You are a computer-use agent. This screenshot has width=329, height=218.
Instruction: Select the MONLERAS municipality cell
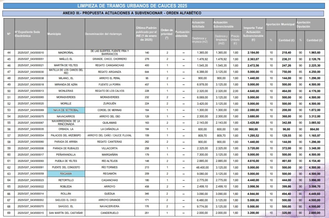pyautogui.click(x=66, y=91)
